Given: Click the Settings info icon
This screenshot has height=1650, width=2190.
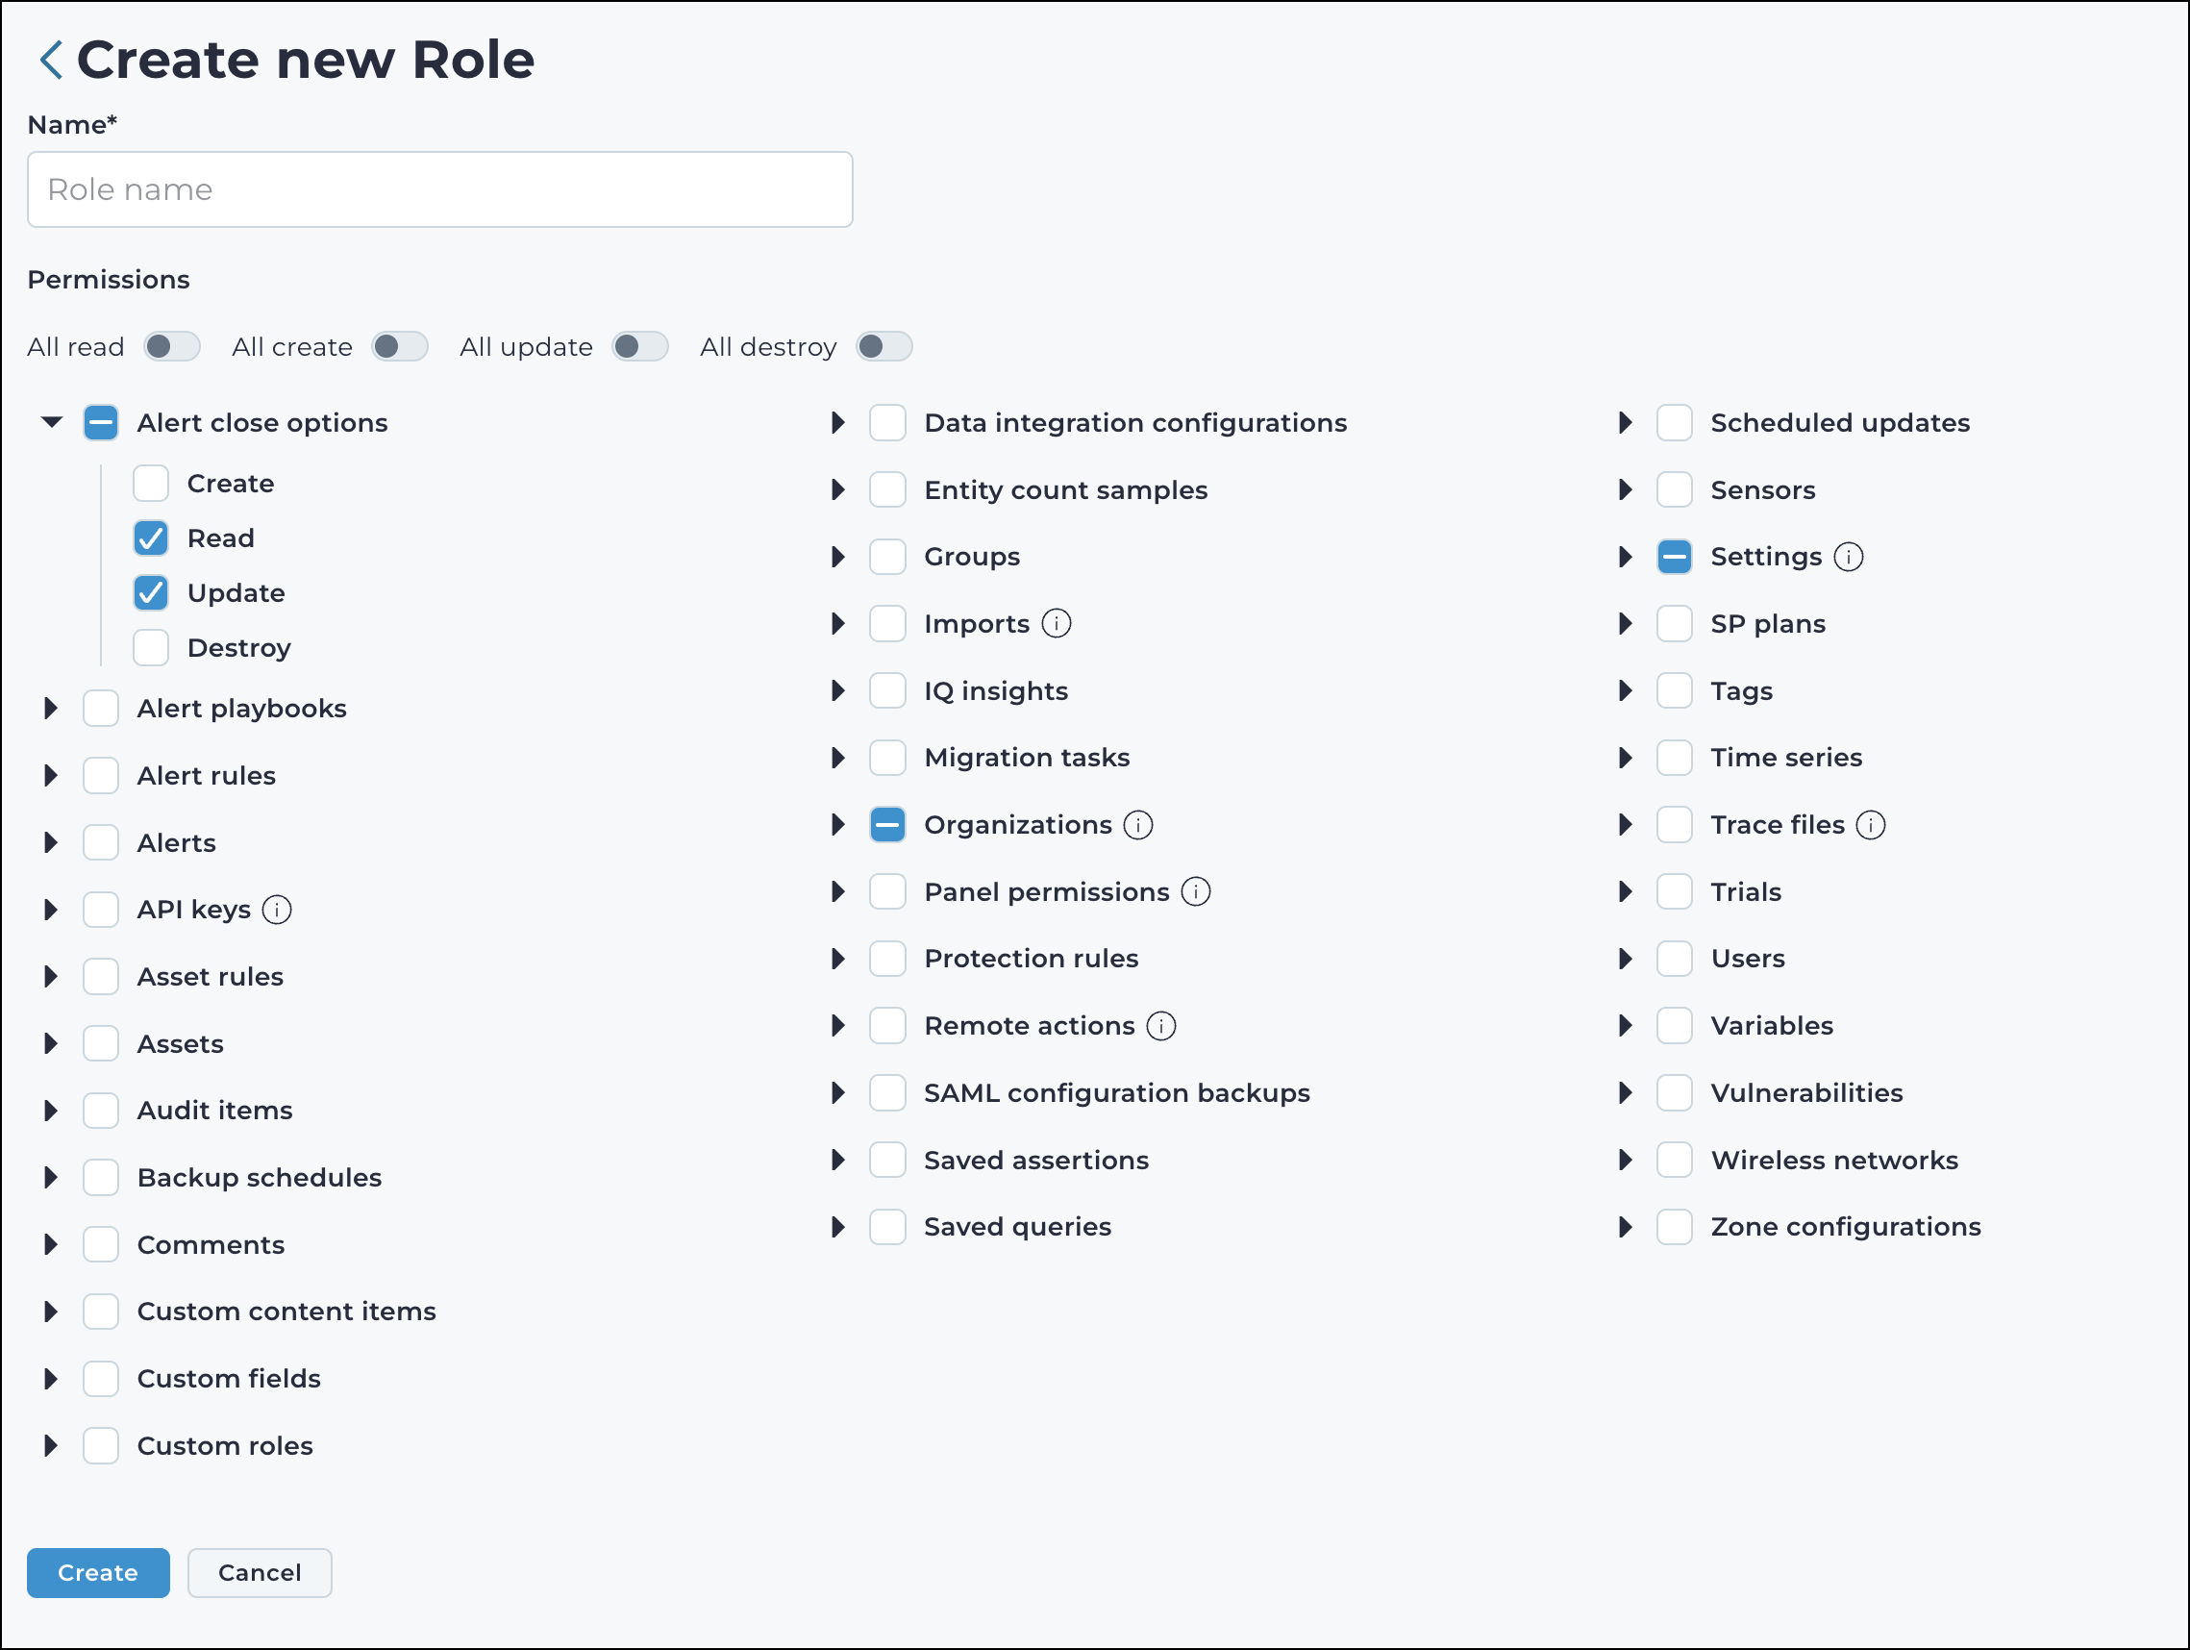Looking at the screenshot, I should click(x=1848, y=557).
